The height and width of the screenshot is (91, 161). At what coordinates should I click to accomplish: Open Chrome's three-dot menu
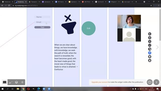point(158,6)
